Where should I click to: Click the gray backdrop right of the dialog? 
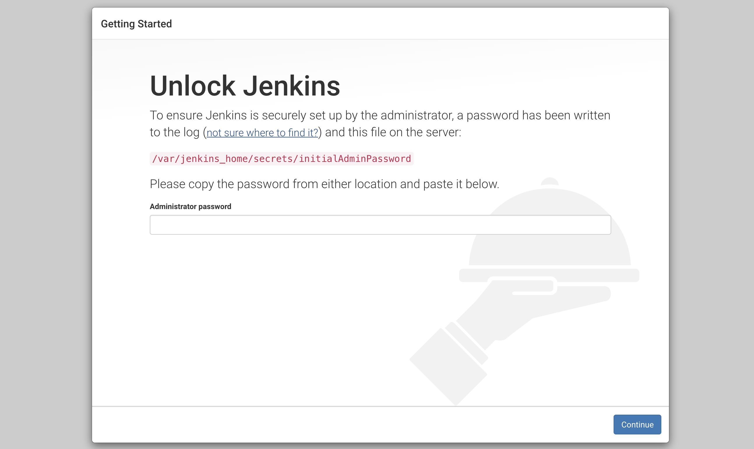711,224
